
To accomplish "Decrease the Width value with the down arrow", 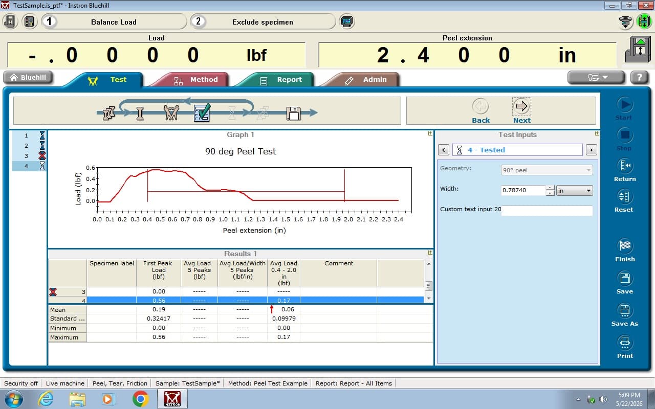I will tap(550, 193).
